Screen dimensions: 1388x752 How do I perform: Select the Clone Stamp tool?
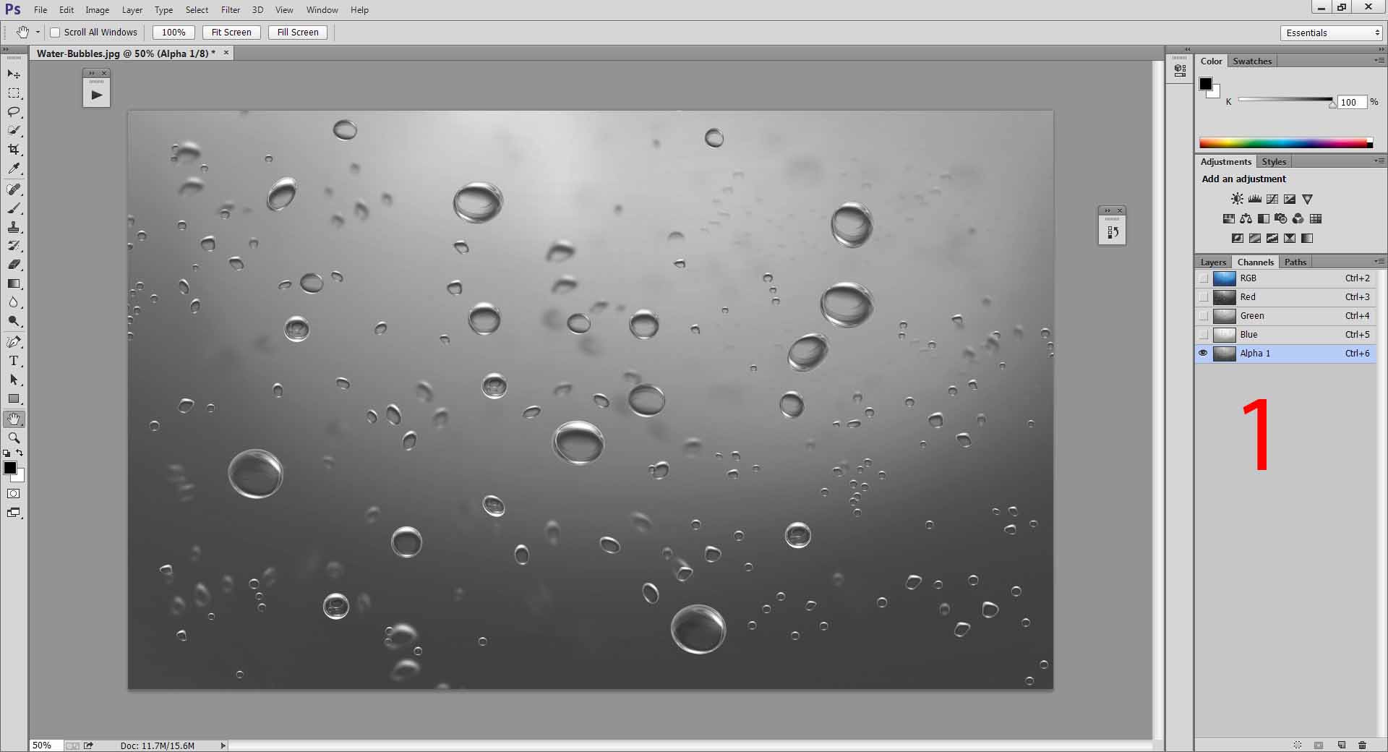coord(14,227)
